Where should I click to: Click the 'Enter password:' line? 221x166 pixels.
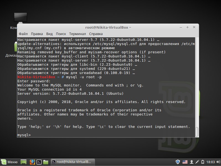pyautogui.click(x=34, y=81)
